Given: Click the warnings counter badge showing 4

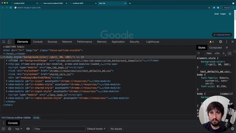Looking at the screenshot, I should point(211,42).
